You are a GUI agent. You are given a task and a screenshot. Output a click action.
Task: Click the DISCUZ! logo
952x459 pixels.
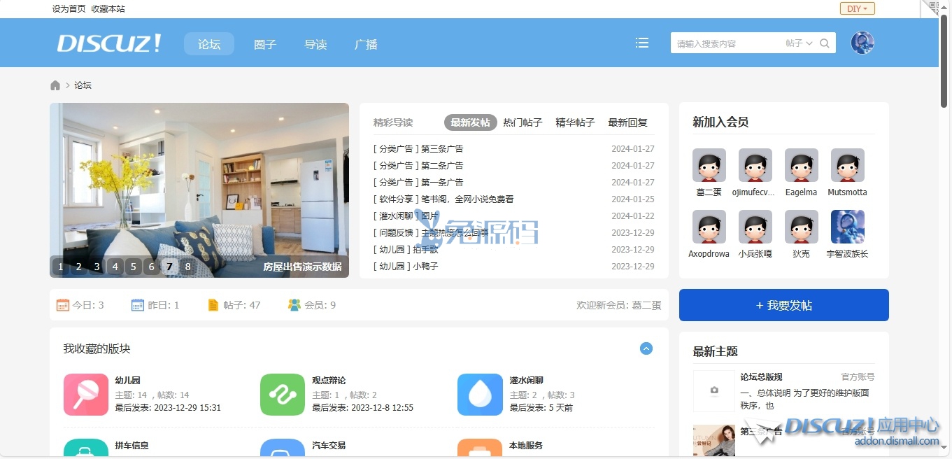coord(109,43)
